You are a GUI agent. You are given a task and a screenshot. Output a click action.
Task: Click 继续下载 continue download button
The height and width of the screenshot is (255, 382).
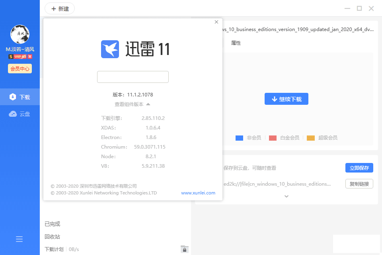pos(286,99)
